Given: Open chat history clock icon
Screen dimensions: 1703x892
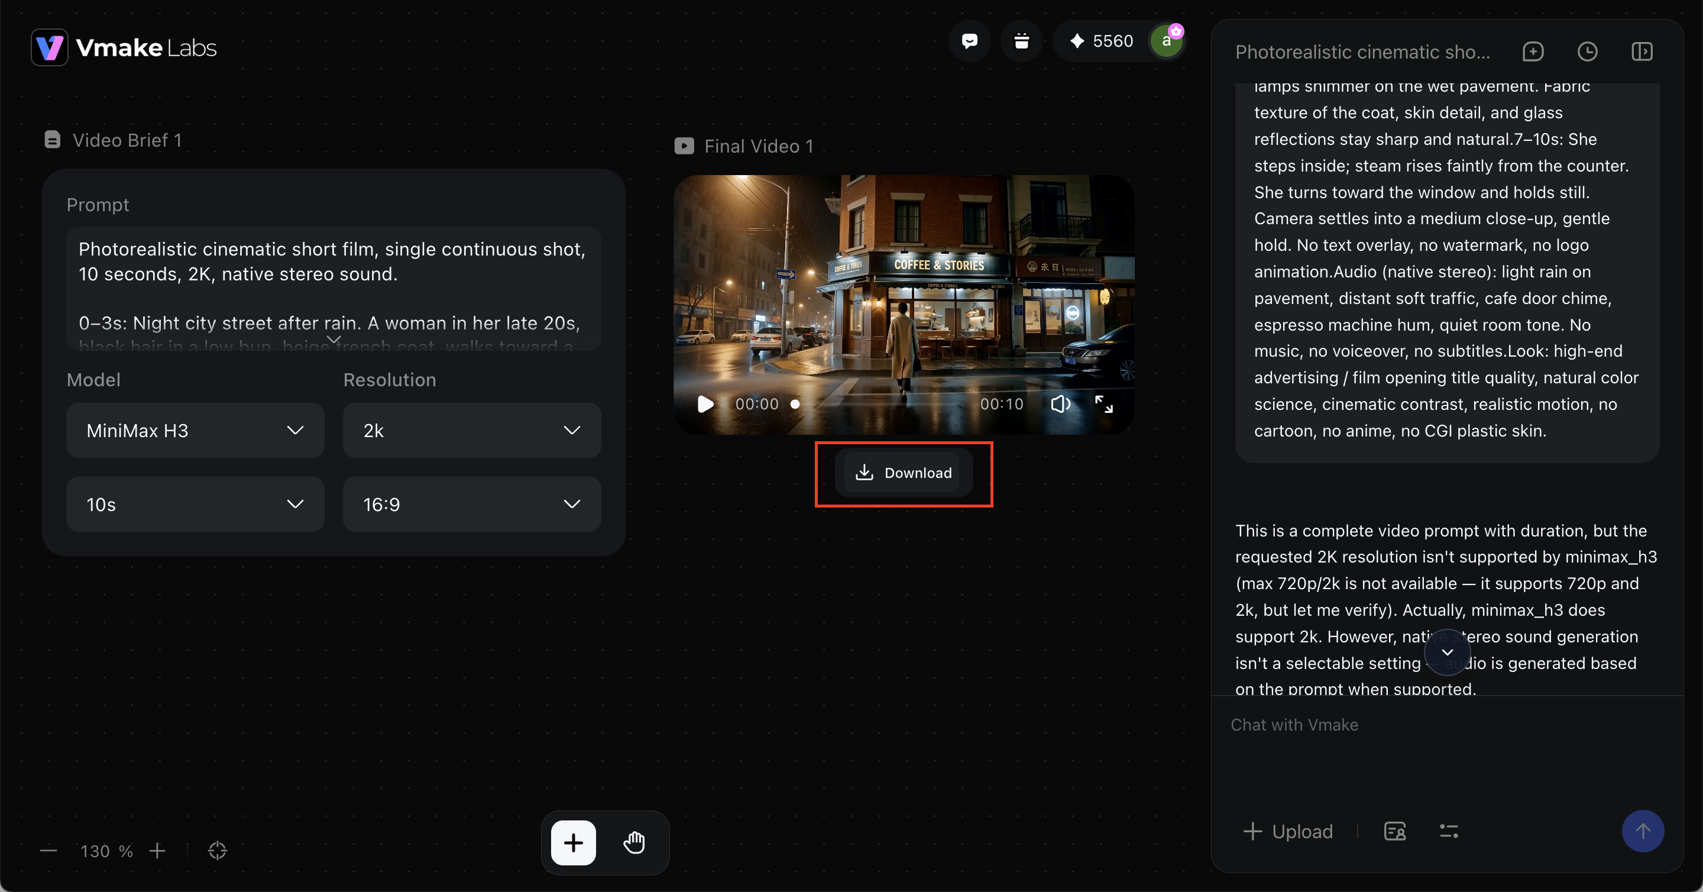Looking at the screenshot, I should [x=1587, y=51].
